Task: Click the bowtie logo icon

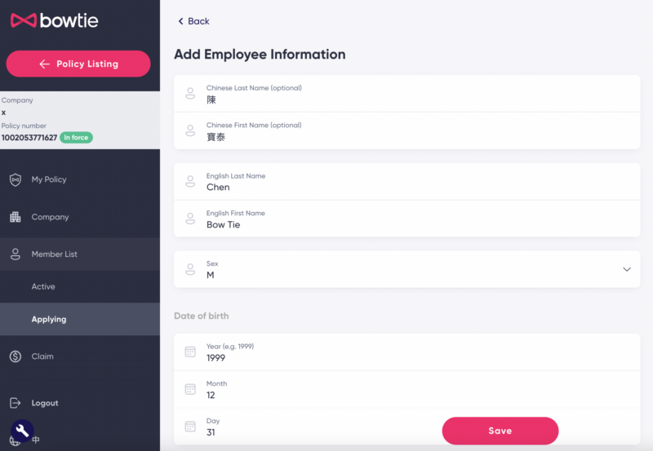Action: click(x=23, y=20)
